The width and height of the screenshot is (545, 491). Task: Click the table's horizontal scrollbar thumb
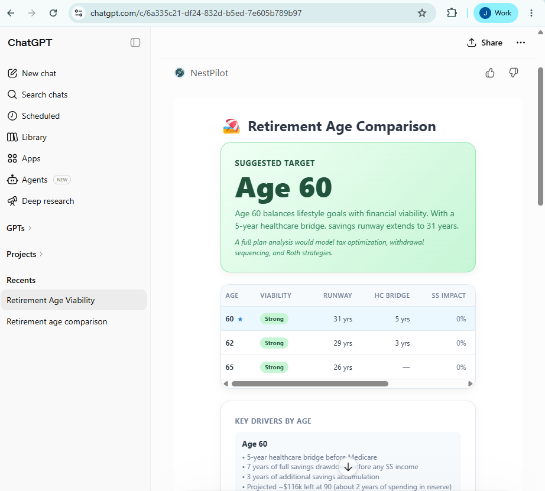[310, 383]
